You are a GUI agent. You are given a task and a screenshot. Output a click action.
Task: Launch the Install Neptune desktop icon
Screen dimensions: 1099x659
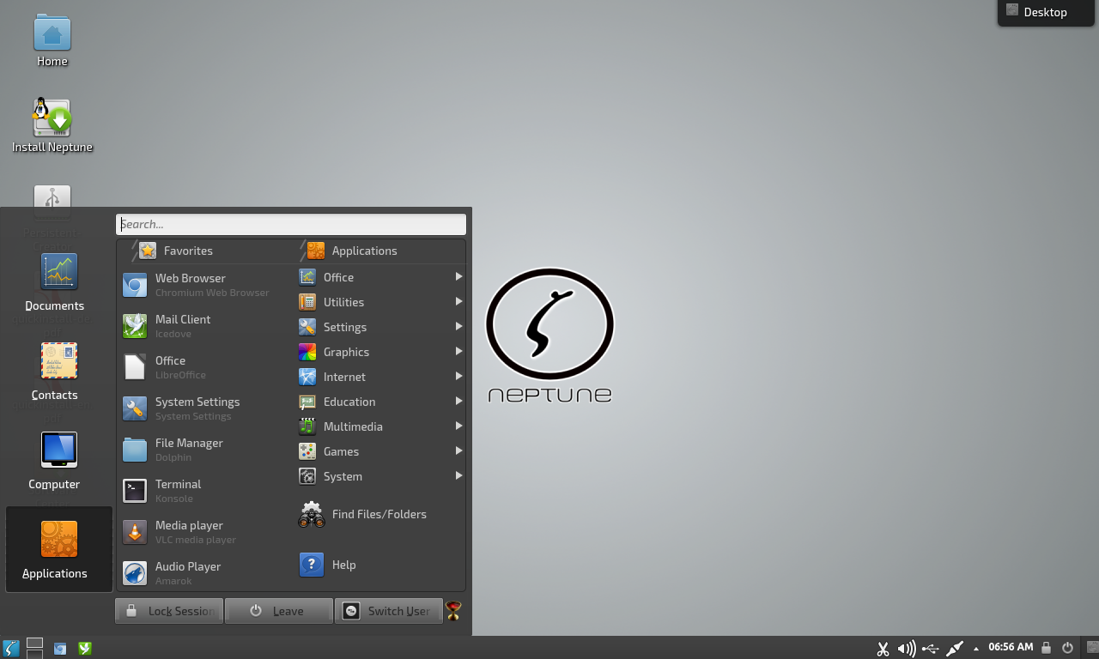click(52, 125)
